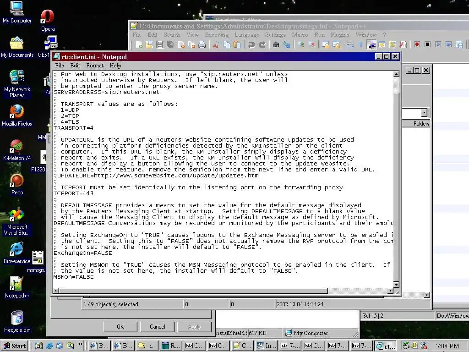469x352 pixels.
Task: Select the Opera desktop shortcut
Action: point(48,20)
